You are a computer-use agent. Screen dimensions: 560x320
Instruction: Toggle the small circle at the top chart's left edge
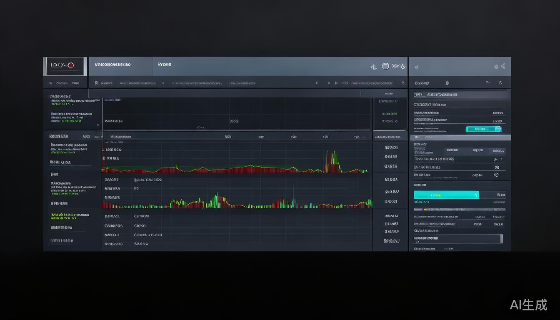point(98,125)
